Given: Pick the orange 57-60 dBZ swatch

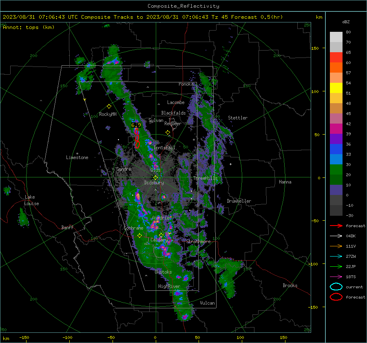Looking at the screenshot, I should [x=336, y=68].
